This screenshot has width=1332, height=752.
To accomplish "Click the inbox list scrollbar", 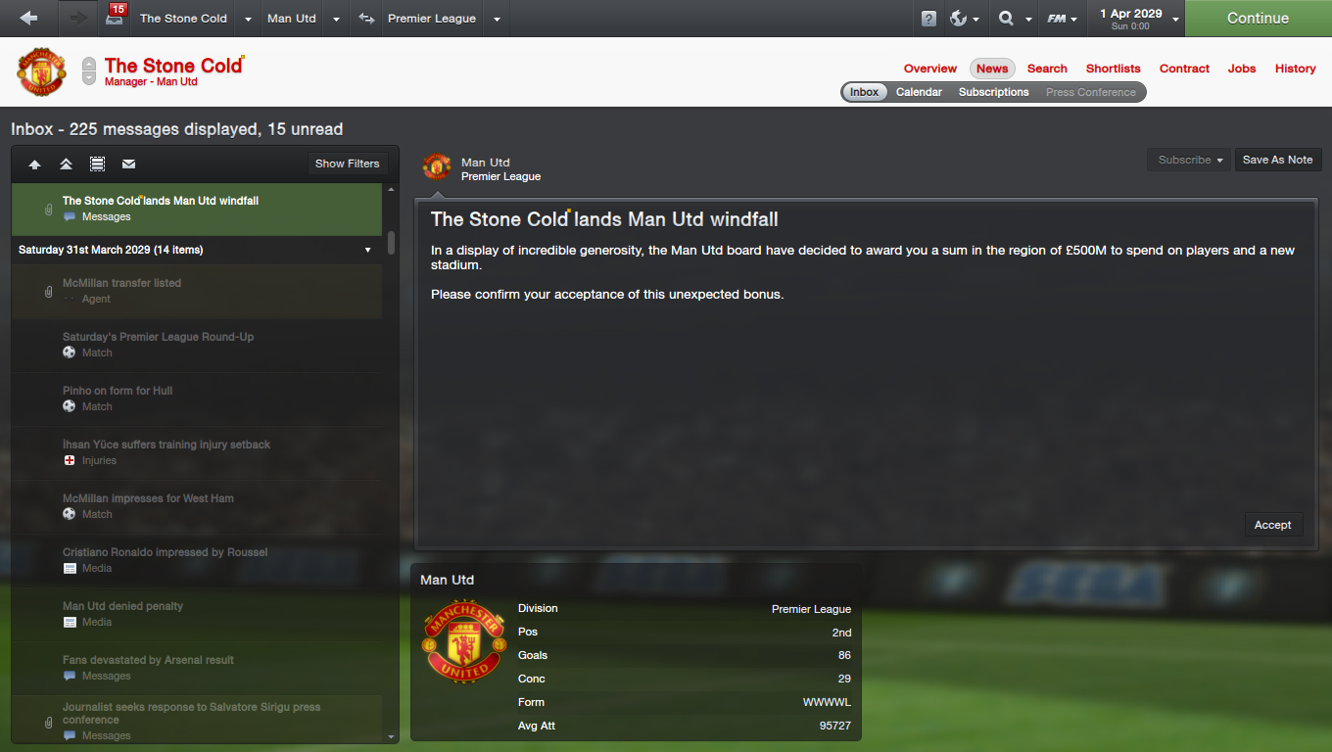I will [x=392, y=242].
